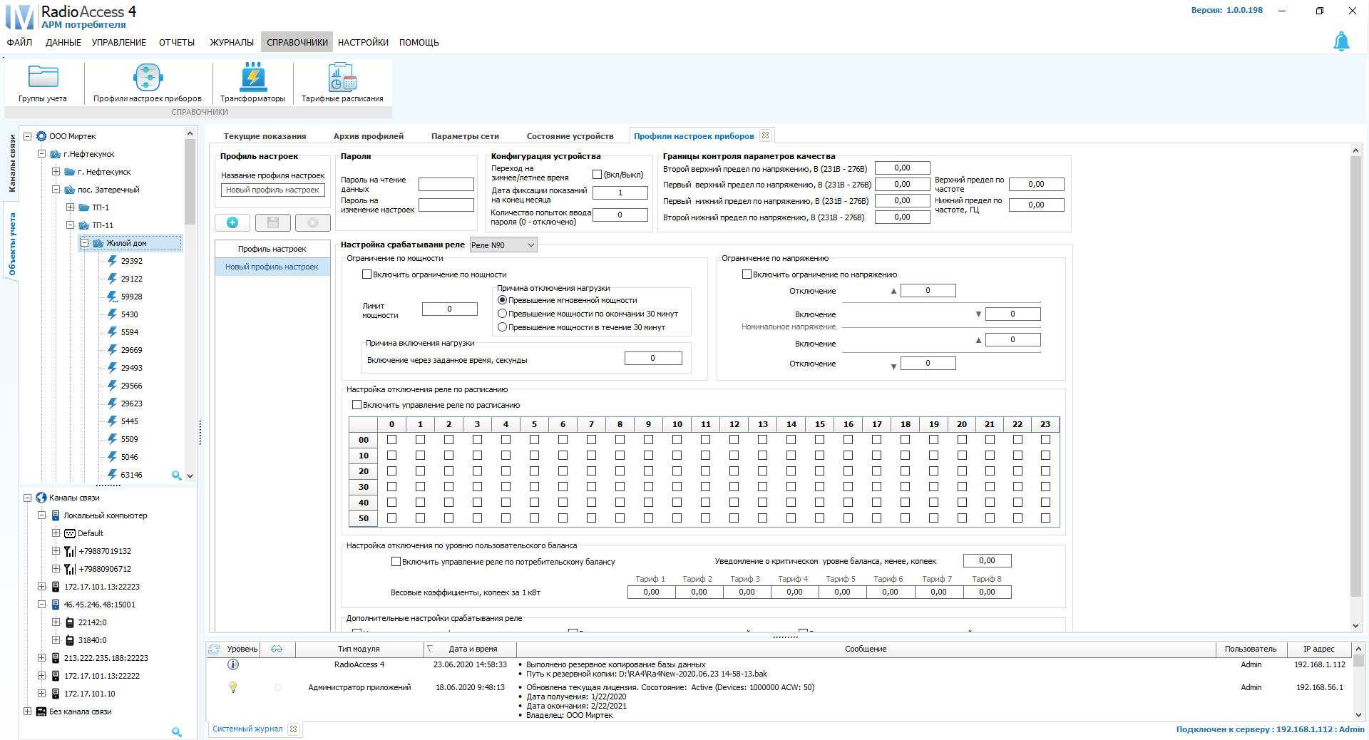
Task: Select the Default channel item
Action: [91, 533]
